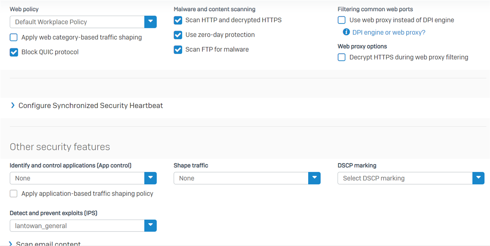The width and height of the screenshot is (490, 246).
Task: Open DPI engine or web proxy? link
Action: (389, 33)
